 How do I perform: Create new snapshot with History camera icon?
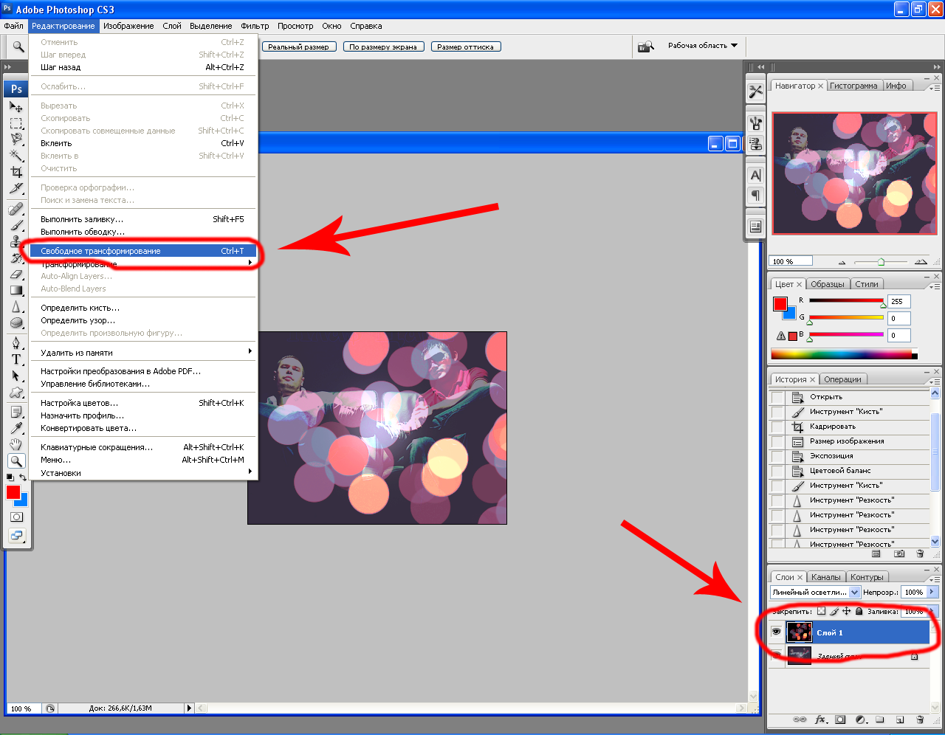pyautogui.click(x=899, y=553)
